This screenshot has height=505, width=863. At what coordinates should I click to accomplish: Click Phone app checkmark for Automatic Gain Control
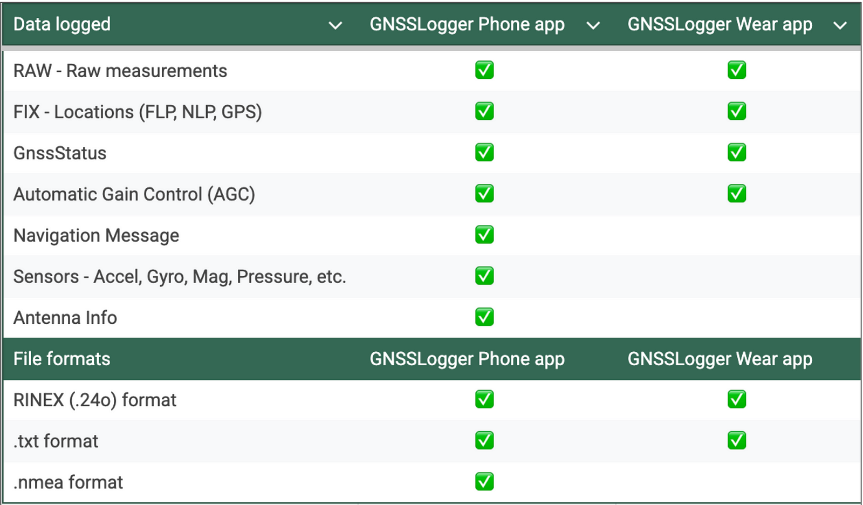click(484, 194)
